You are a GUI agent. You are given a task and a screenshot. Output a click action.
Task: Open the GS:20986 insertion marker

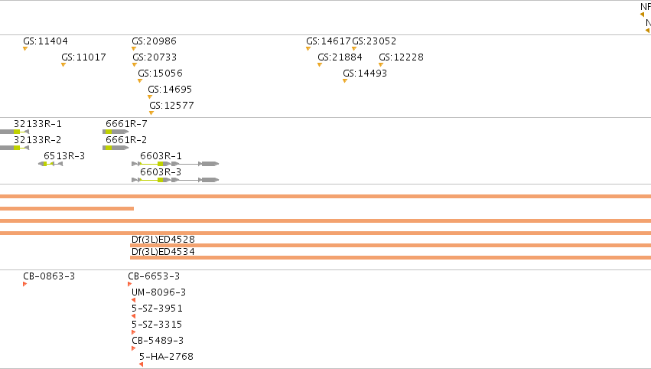tap(134, 49)
